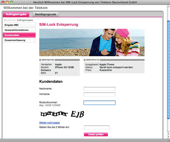Screen dimensions: 170x142
Task: Close window with the red button
Action: [3, 2]
